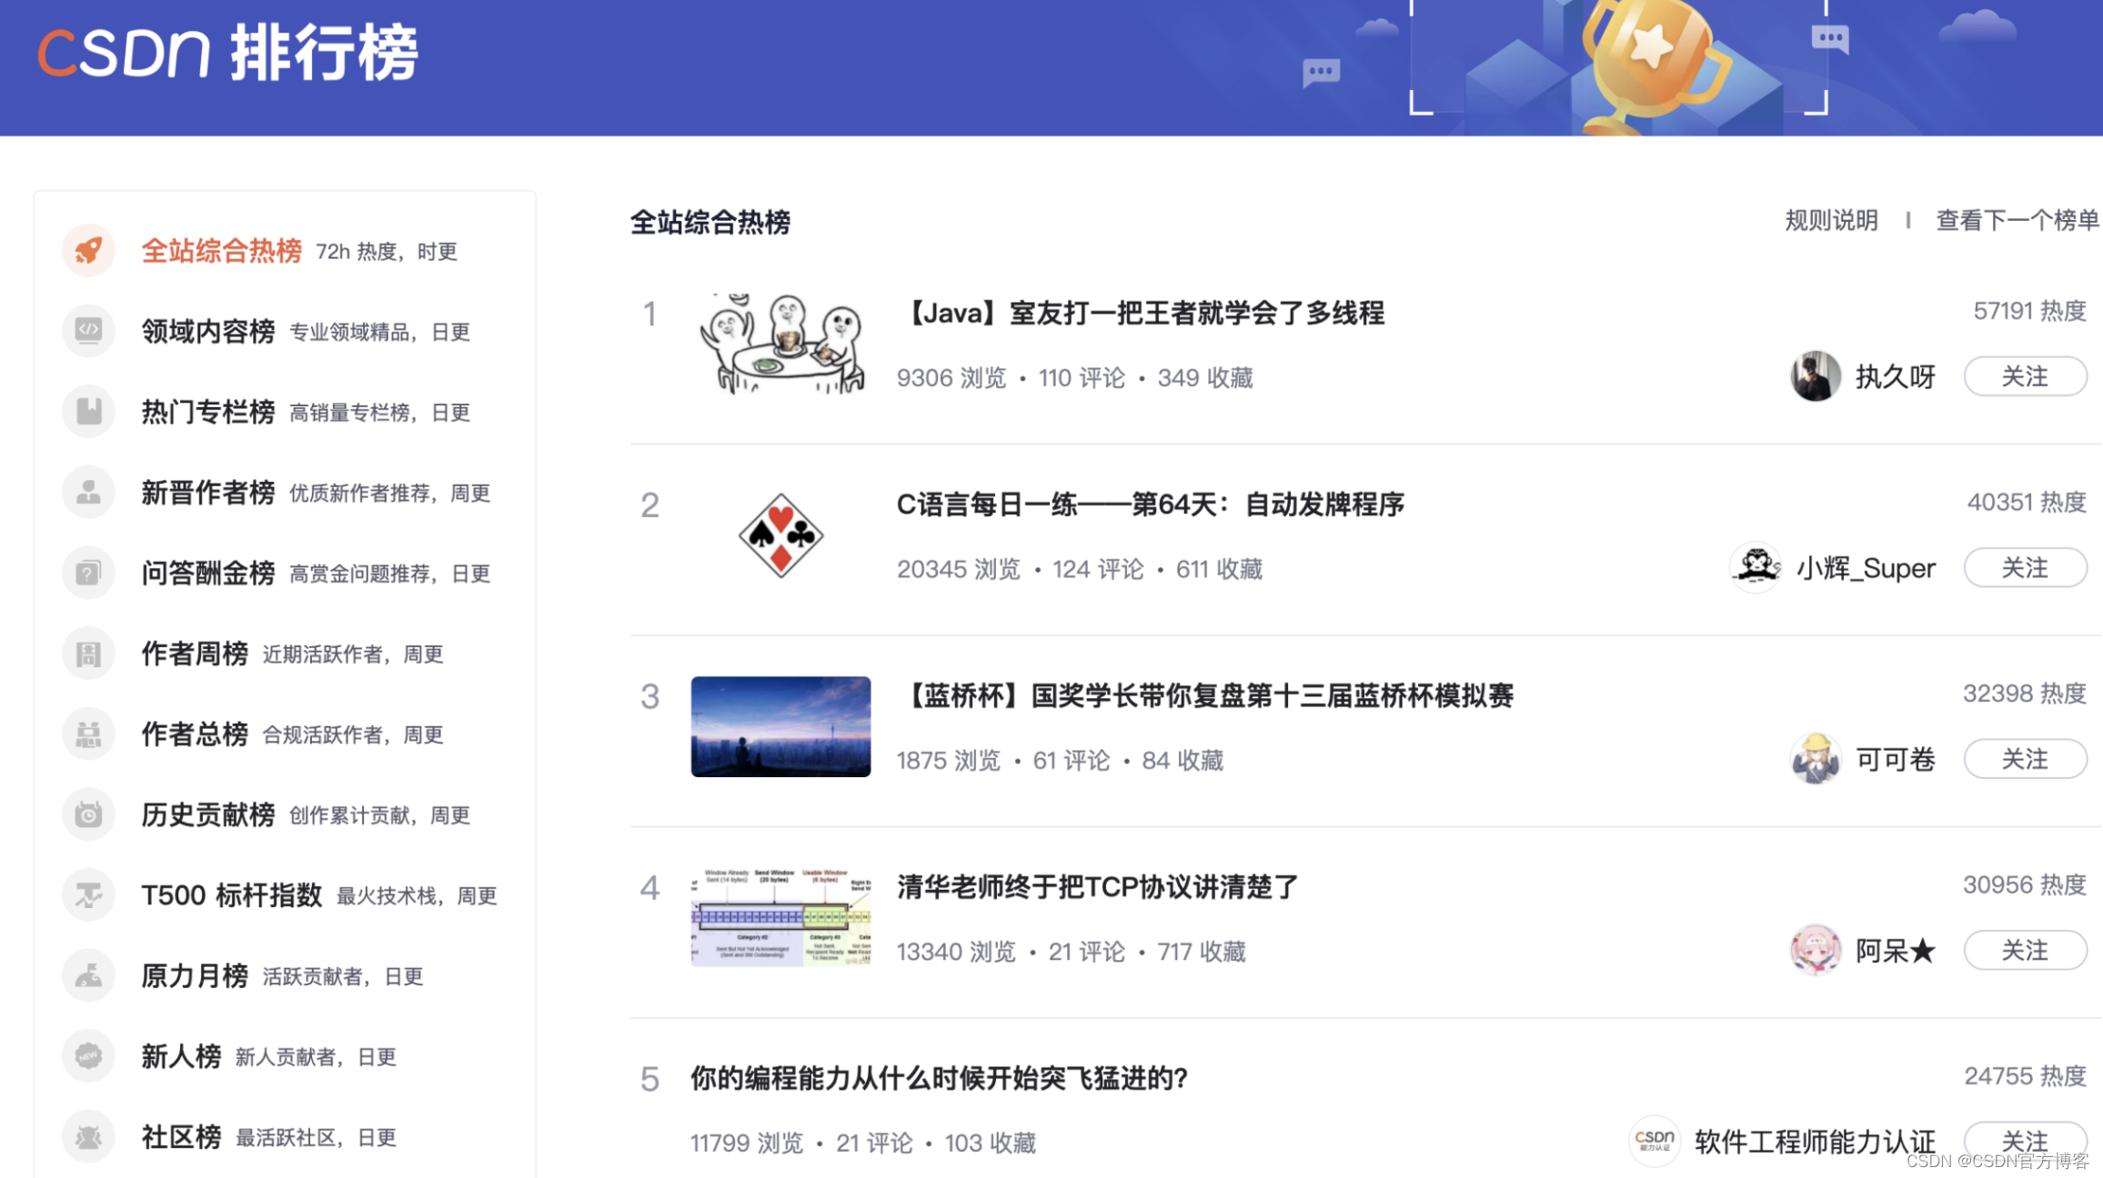Click the NEW badge icon beside 新人榜
Screen dimensions: 2103x1178
(88, 1056)
